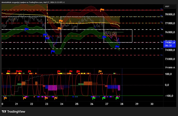Click the orange flag above the oscillator near date 26

click(100, 71)
